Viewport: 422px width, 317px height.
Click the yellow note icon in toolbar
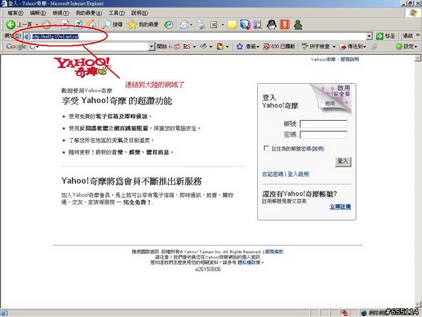[232, 25]
